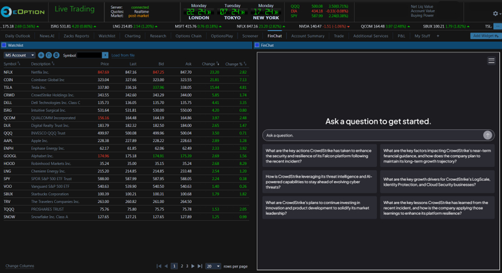Add a new workspace tab with plus

pos(438,36)
